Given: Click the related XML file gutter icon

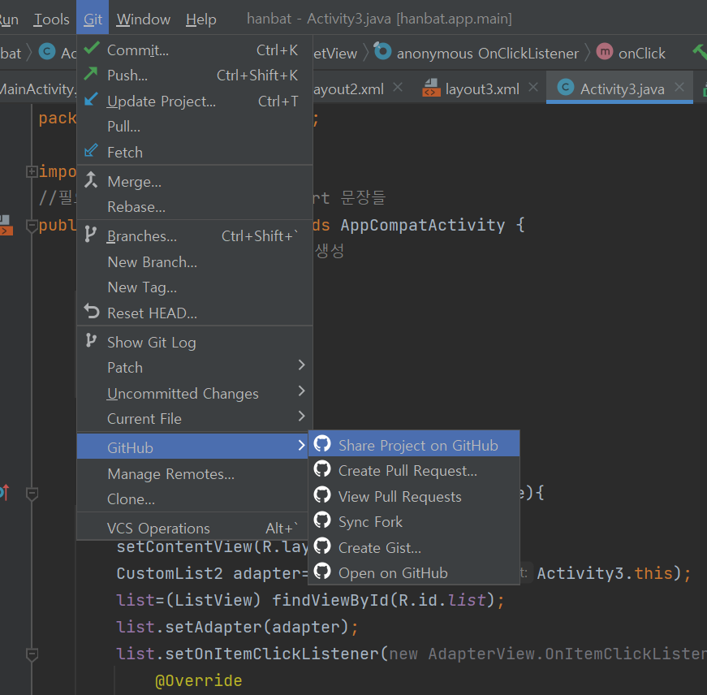Looking at the screenshot, I should pos(6,225).
